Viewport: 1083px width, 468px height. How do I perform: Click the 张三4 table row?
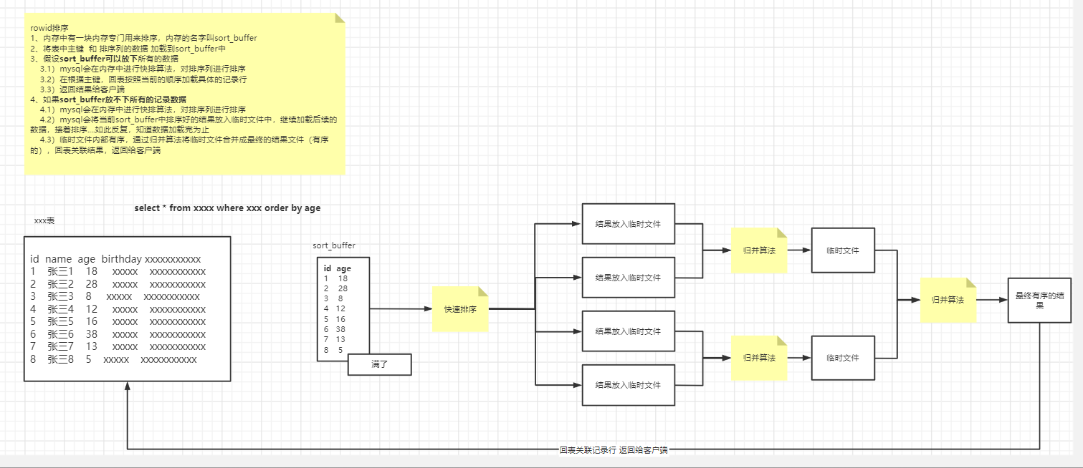pyautogui.click(x=118, y=309)
